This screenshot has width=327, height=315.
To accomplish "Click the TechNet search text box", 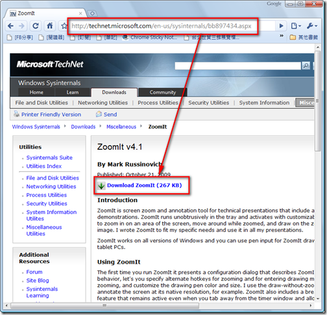I will [x=237, y=65].
